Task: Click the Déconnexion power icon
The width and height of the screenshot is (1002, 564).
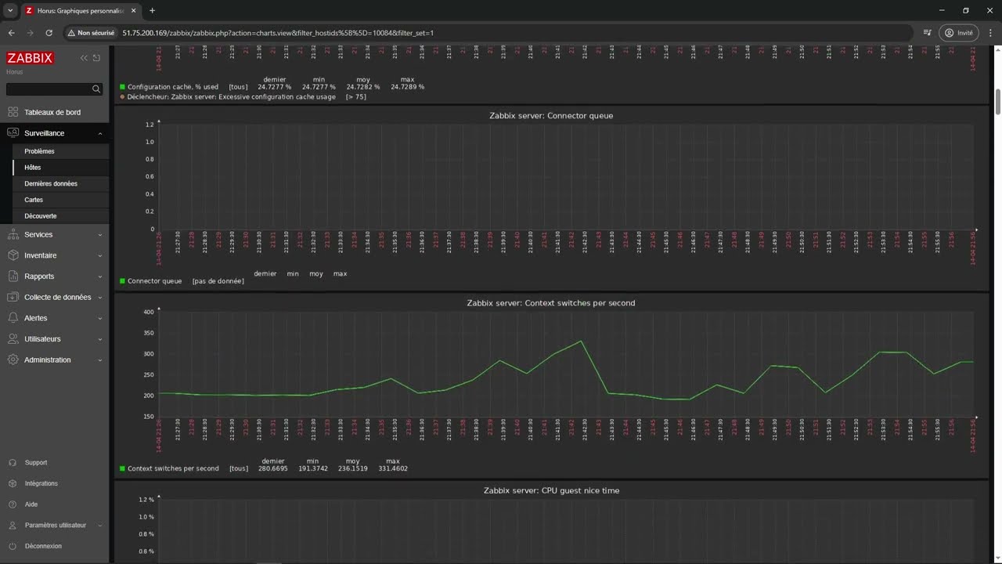Action: [13, 546]
